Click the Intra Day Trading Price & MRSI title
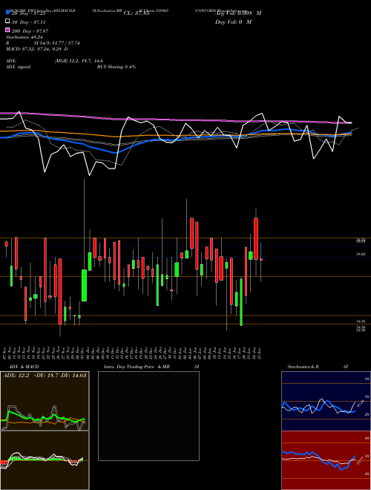Image resolution: width=371 pixels, height=490 pixels. pos(151,367)
